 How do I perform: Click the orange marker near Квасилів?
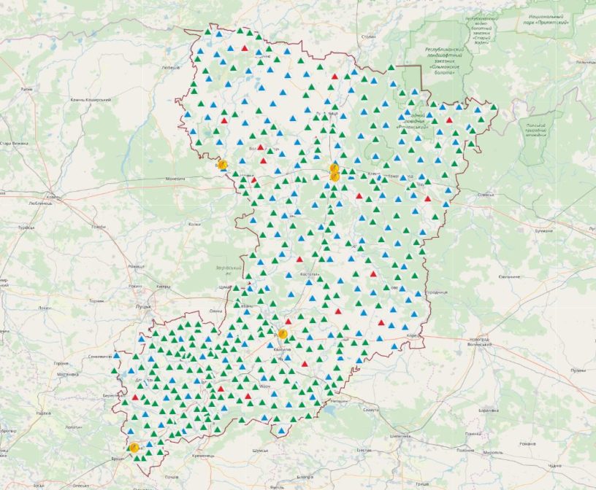coord(283,333)
